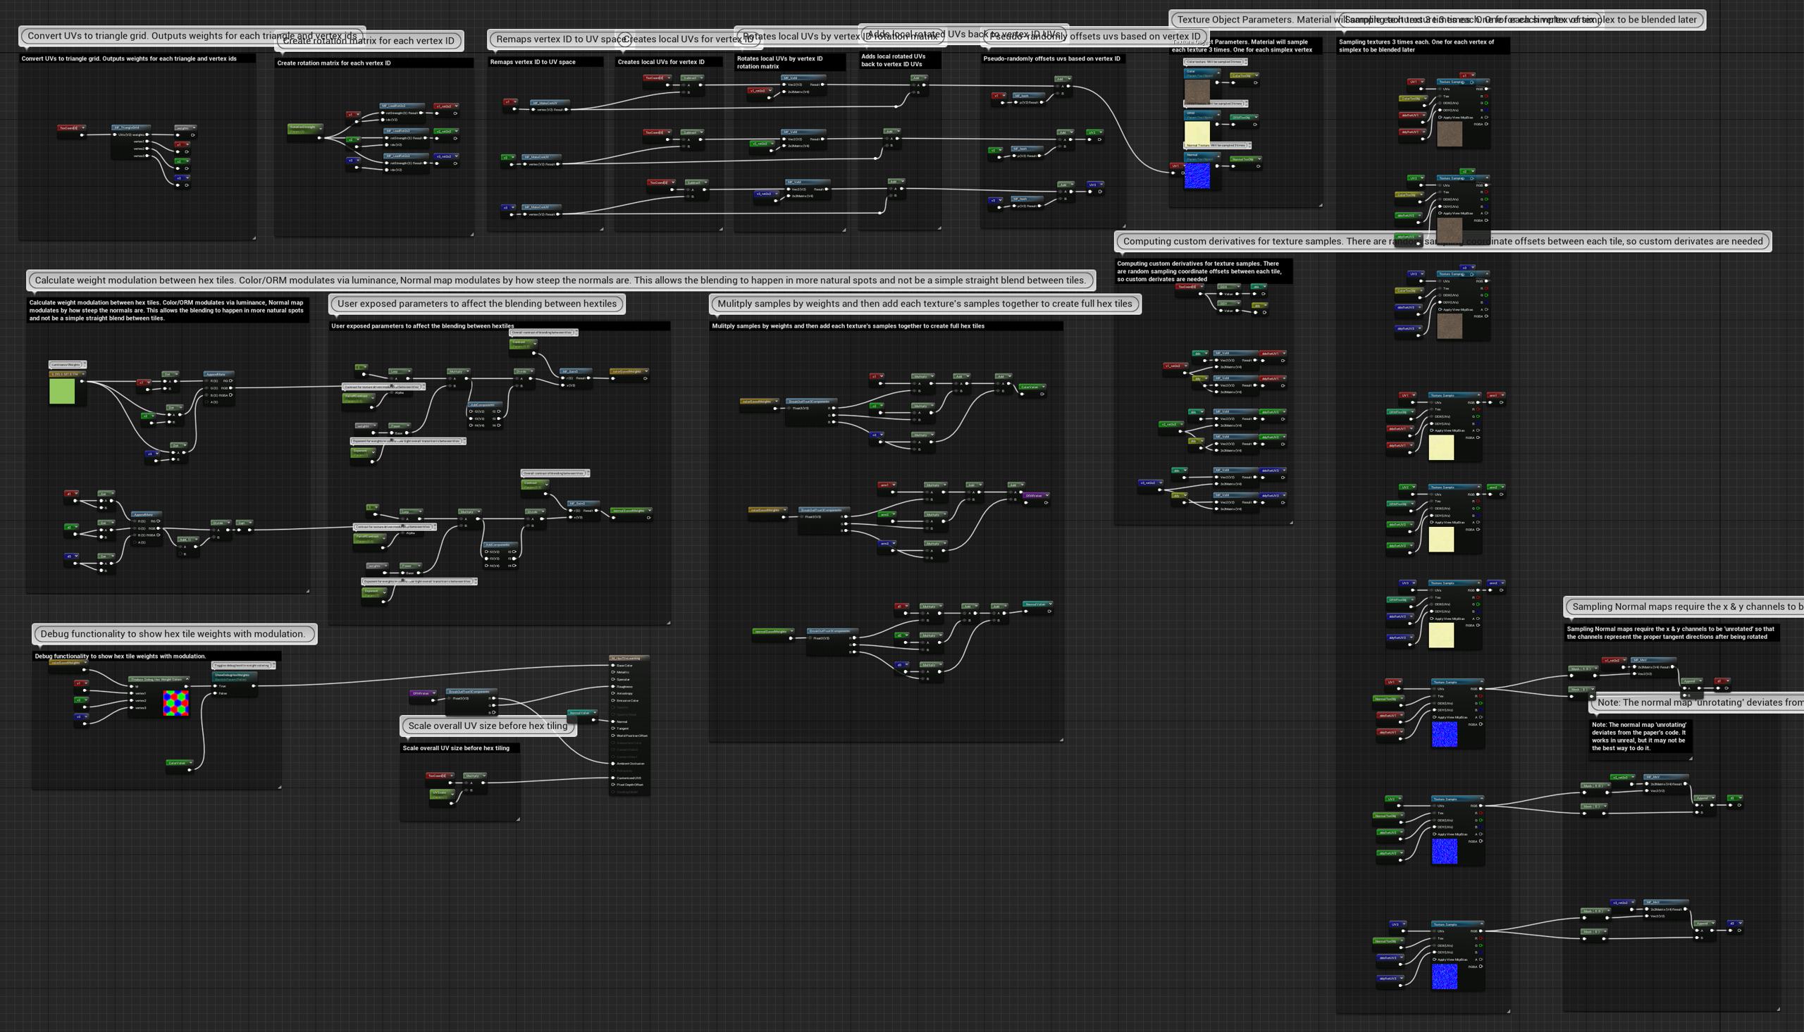This screenshot has width=1804, height=1032.
Task: Collapse the Produce Debug Hex Weight Colors node
Action: [x=187, y=679]
